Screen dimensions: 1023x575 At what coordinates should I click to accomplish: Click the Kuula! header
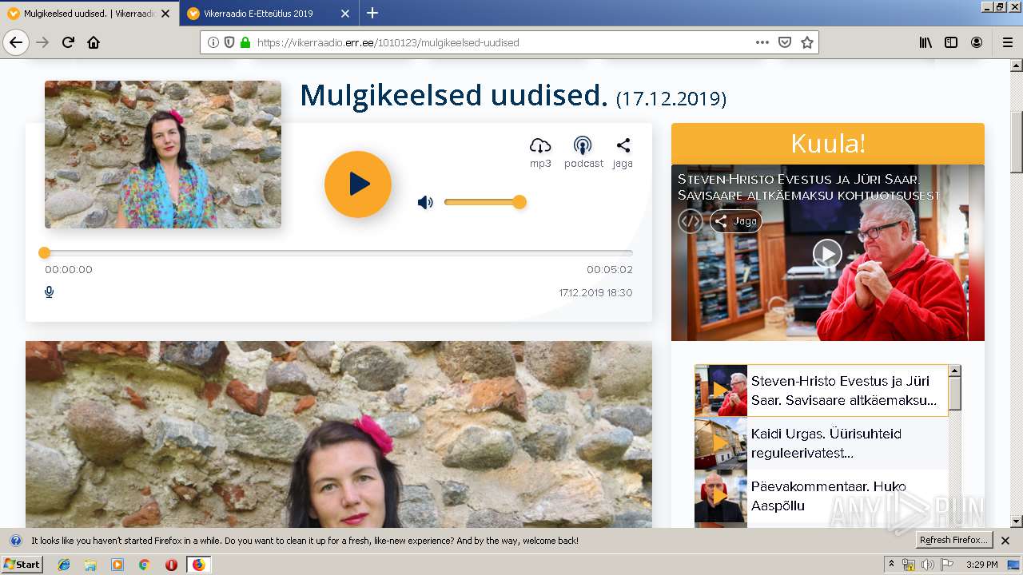pos(828,144)
